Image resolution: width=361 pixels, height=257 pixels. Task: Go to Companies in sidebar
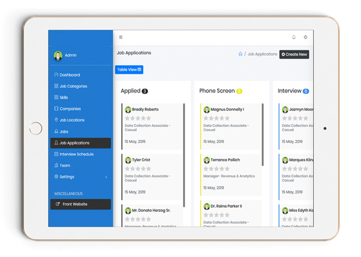click(70, 109)
